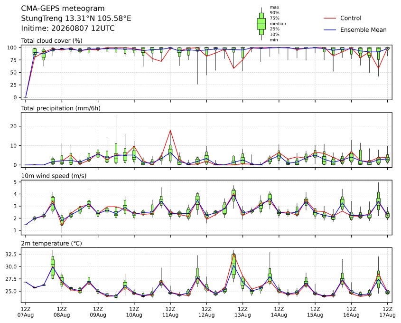Click the 'Control' legend label

point(351,18)
